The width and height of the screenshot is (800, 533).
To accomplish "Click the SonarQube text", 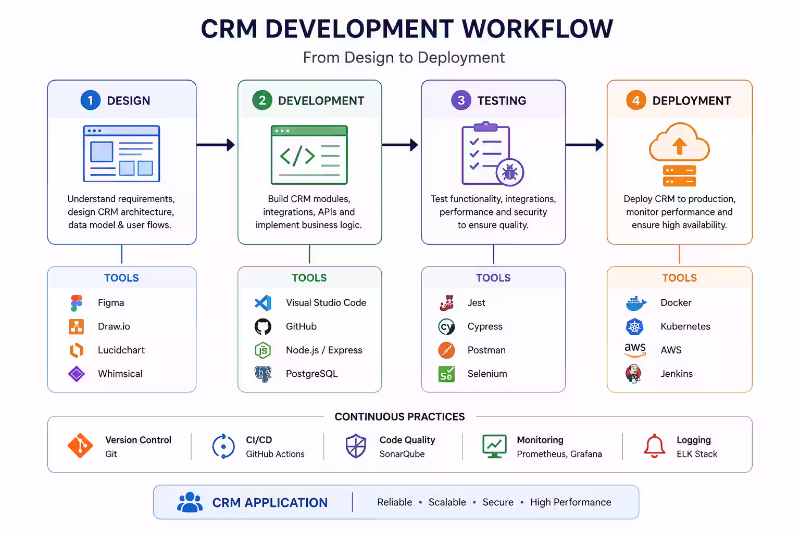I will tap(402, 454).
